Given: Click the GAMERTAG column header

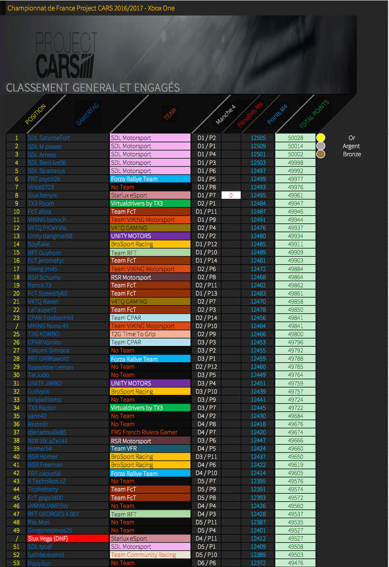Looking at the screenshot, I should coord(88,114).
